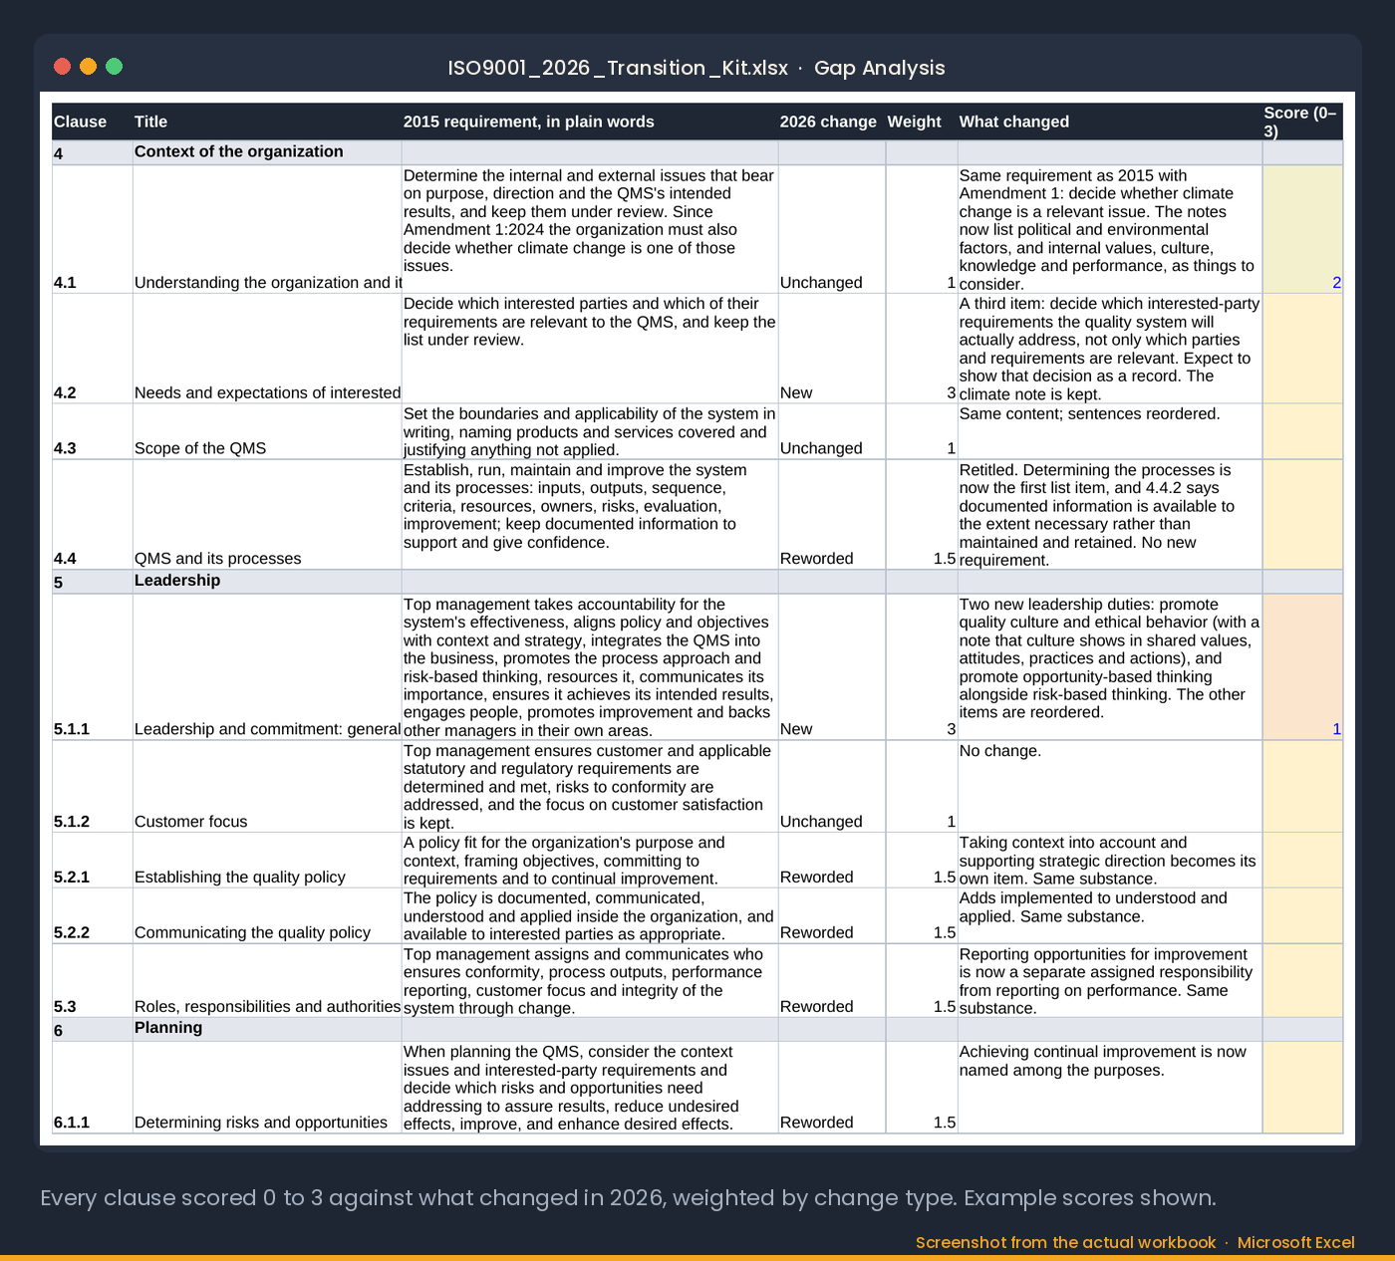The image size is (1395, 1261).
Task: Click "Determining risks and opportunities" title cell
Action: (x=267, y=1087)
